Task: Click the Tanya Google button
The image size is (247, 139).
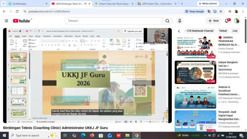Action: 194,11
